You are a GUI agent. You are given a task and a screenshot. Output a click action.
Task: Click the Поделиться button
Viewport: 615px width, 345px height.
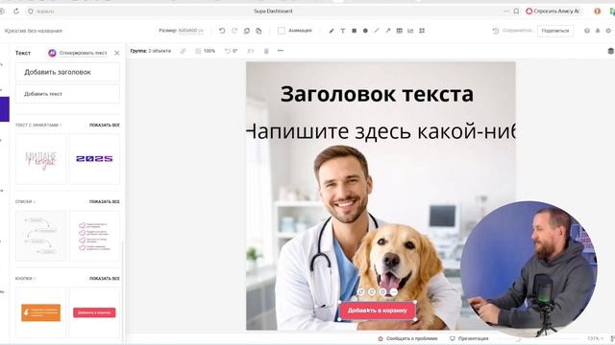coord(555,31)
